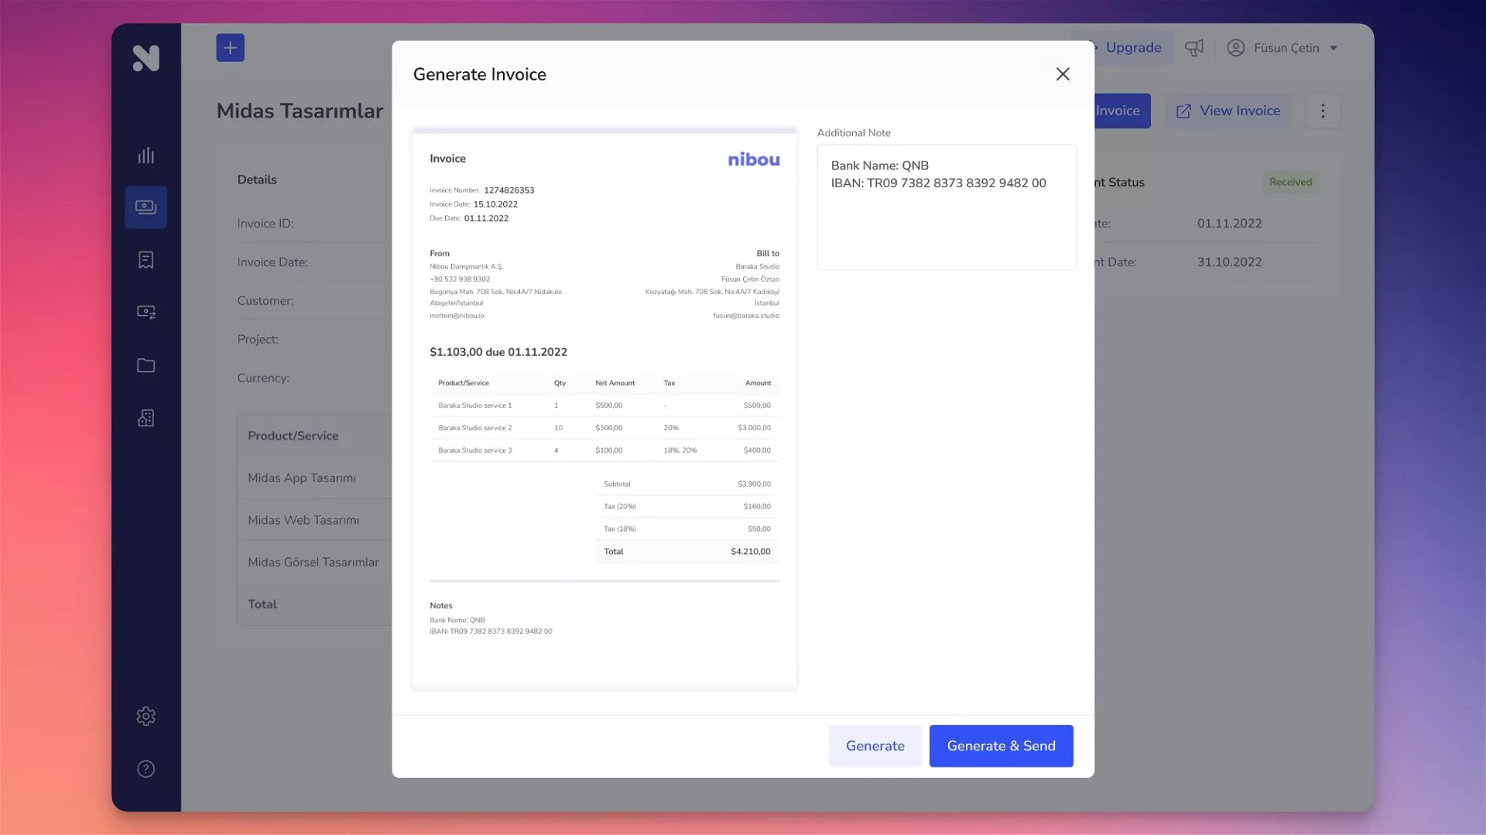Click the Nibou logo in sidebar
Screen dimensions: 1486x835
click(x=146, y=58)
